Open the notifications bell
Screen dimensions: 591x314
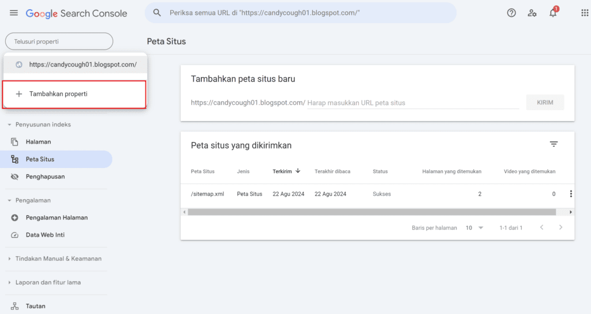tap(553, 13)
